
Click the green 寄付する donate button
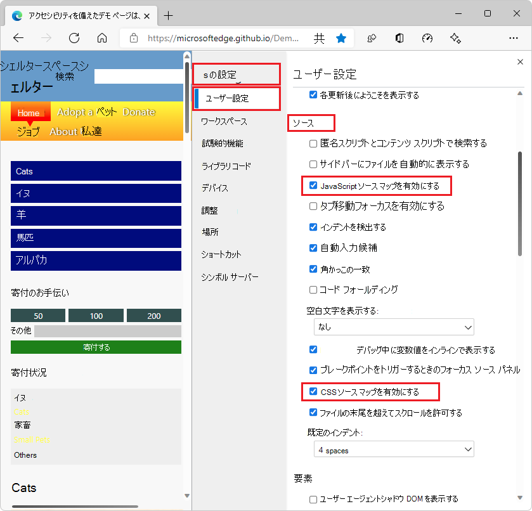click(x=95, y=347)
